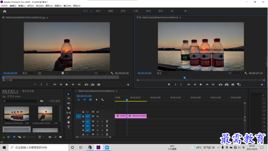
Task: Open Program monitor zoom level dropdown
Action: 163,73
